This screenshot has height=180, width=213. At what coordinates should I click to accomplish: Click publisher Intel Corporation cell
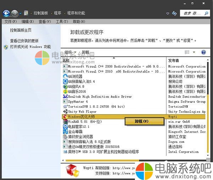pyautogui.click(x=184, y=152)
